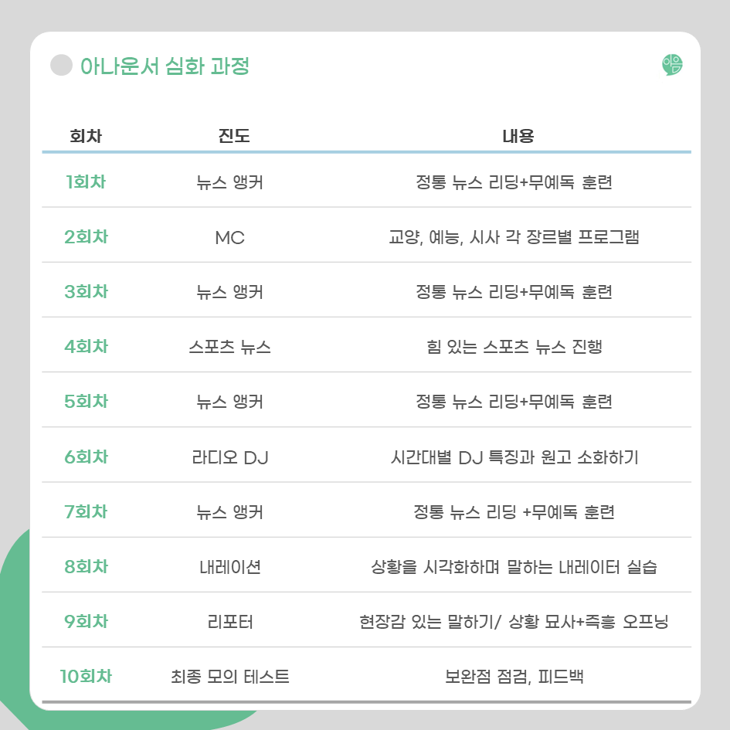The height and width of the screenshot is (730, 730).
Task: Click the 최종 모의 테스트 cell
Action: click(230, 677)
